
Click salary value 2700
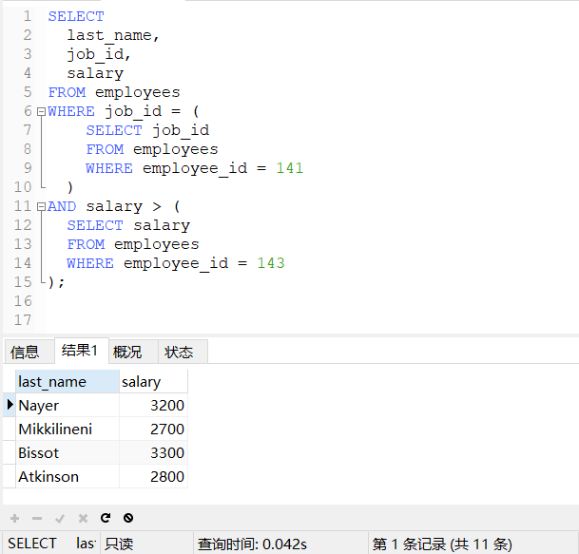[x=154, y=429]
